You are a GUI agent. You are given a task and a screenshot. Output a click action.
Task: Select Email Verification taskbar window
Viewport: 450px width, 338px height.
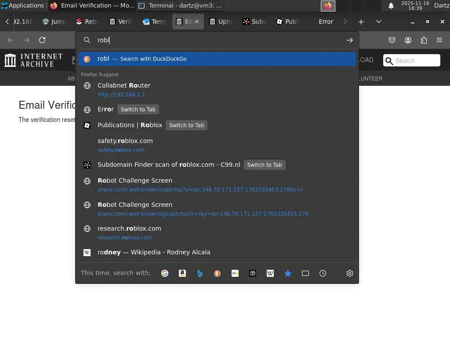92,5
